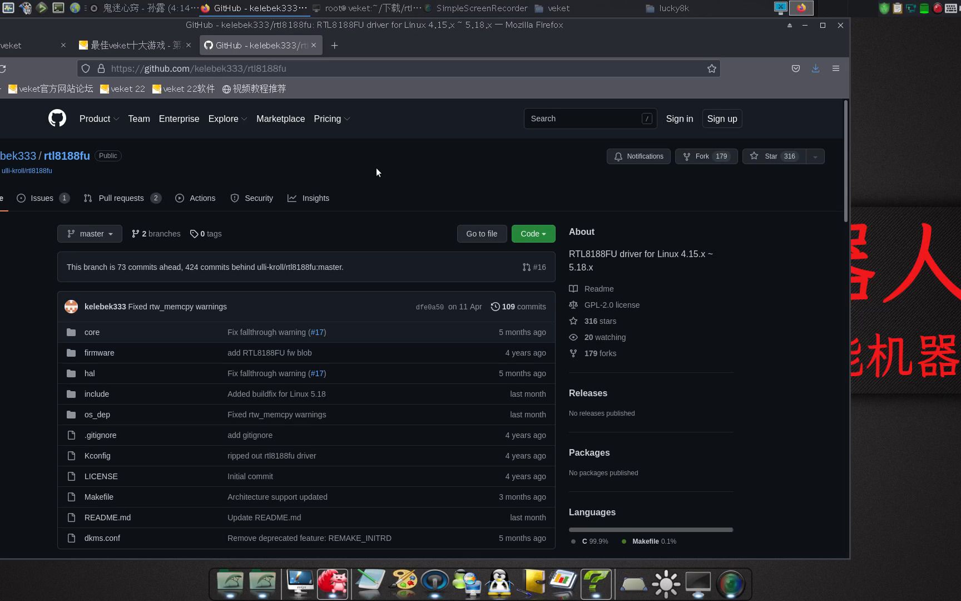Image resolution: width=961 pixels, height=601 pixels.
Task: Click the Sign up button
Action: point(722,119)
